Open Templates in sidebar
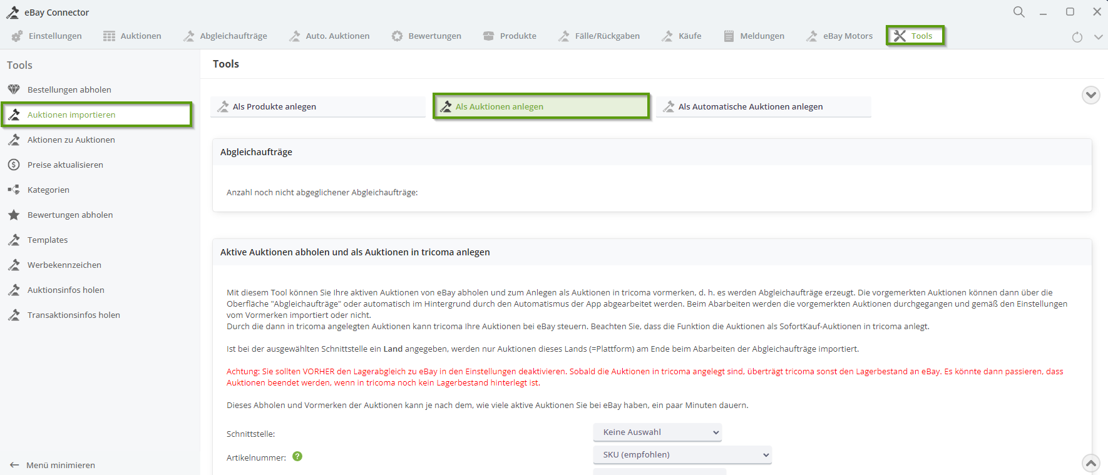1108x475 pixels. (48, 240)
